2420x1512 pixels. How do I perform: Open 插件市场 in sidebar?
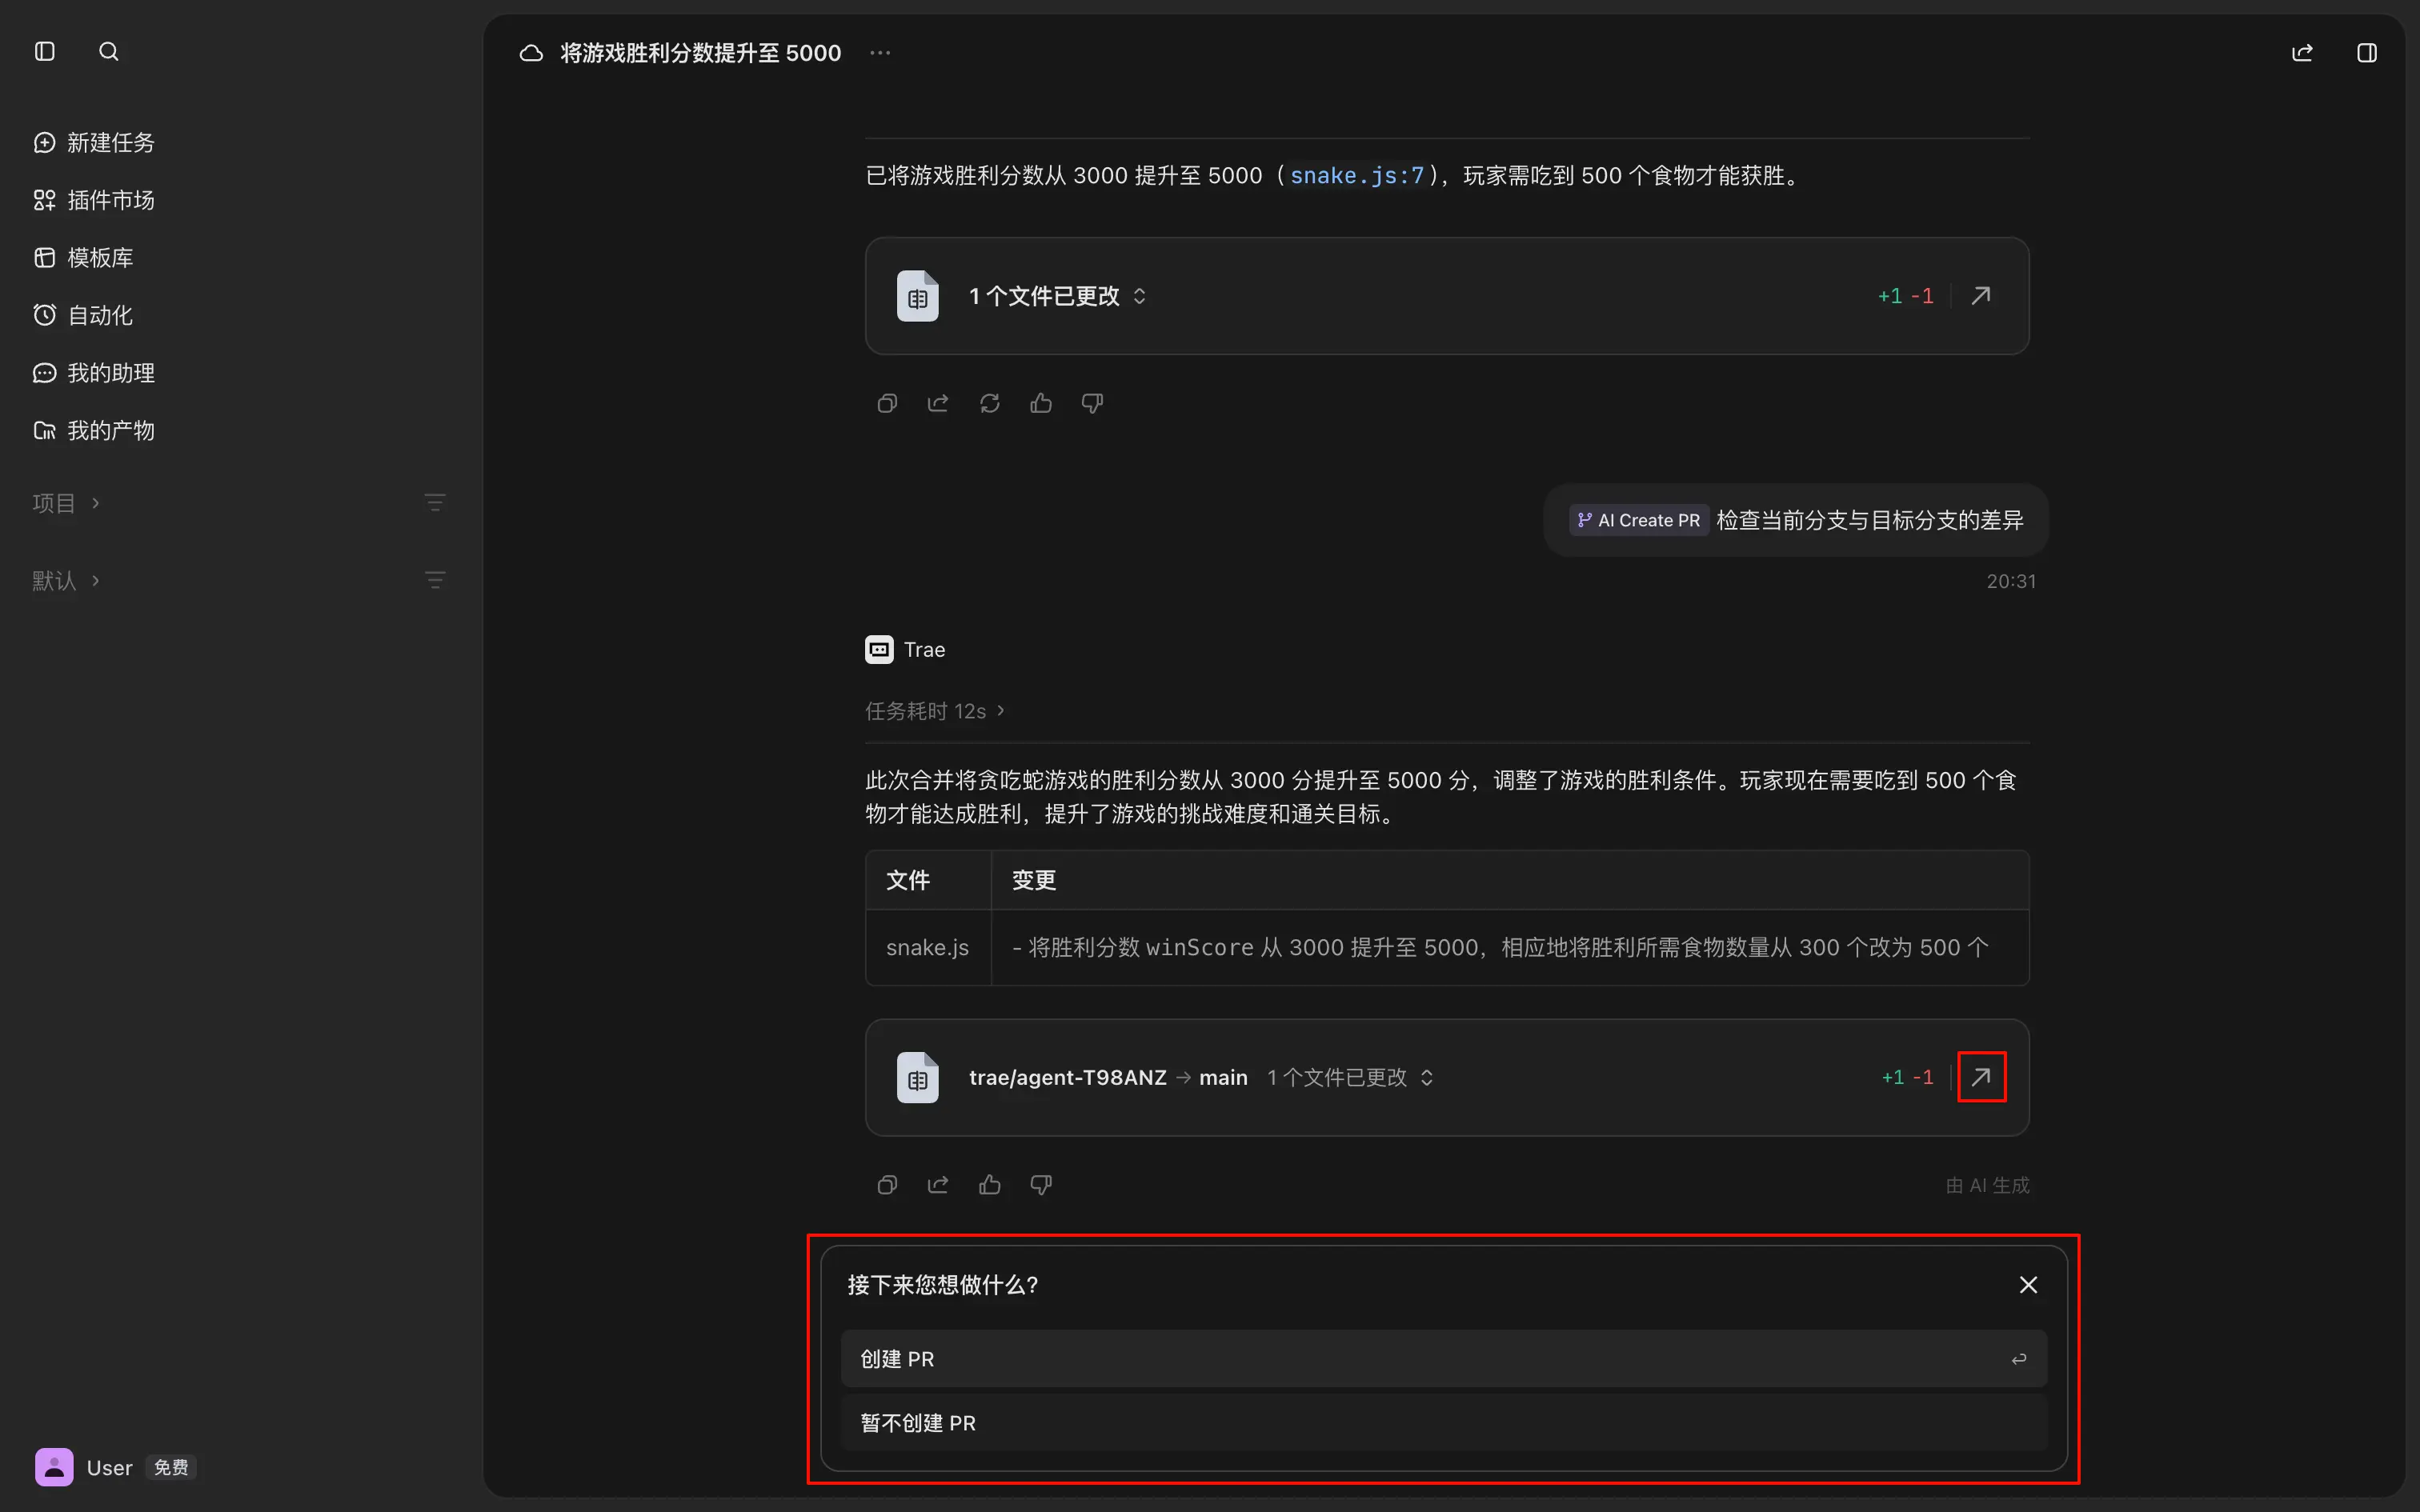(95, 200)
